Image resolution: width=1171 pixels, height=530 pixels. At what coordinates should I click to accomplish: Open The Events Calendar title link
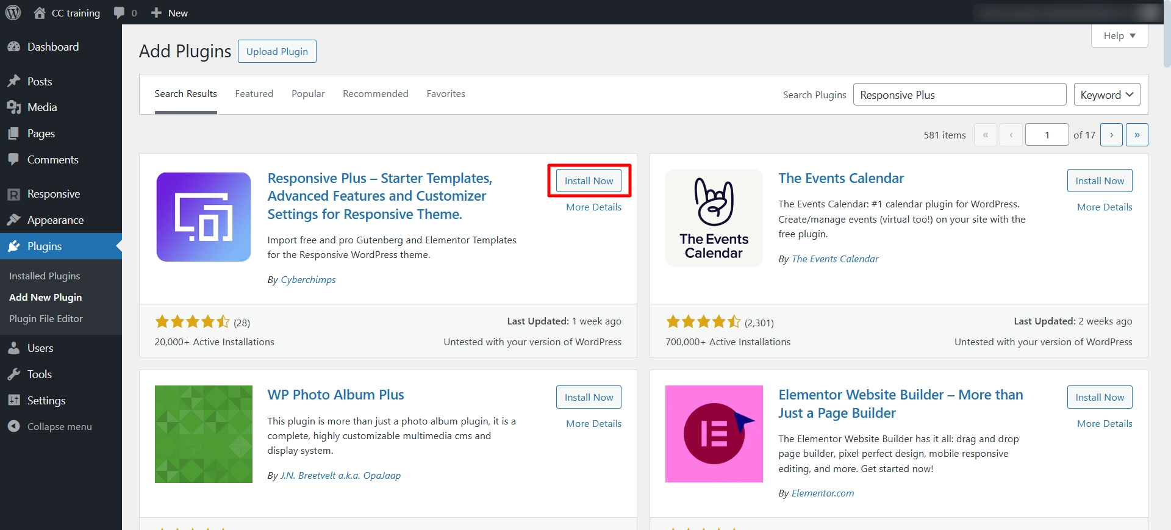(x=841, y=178)
